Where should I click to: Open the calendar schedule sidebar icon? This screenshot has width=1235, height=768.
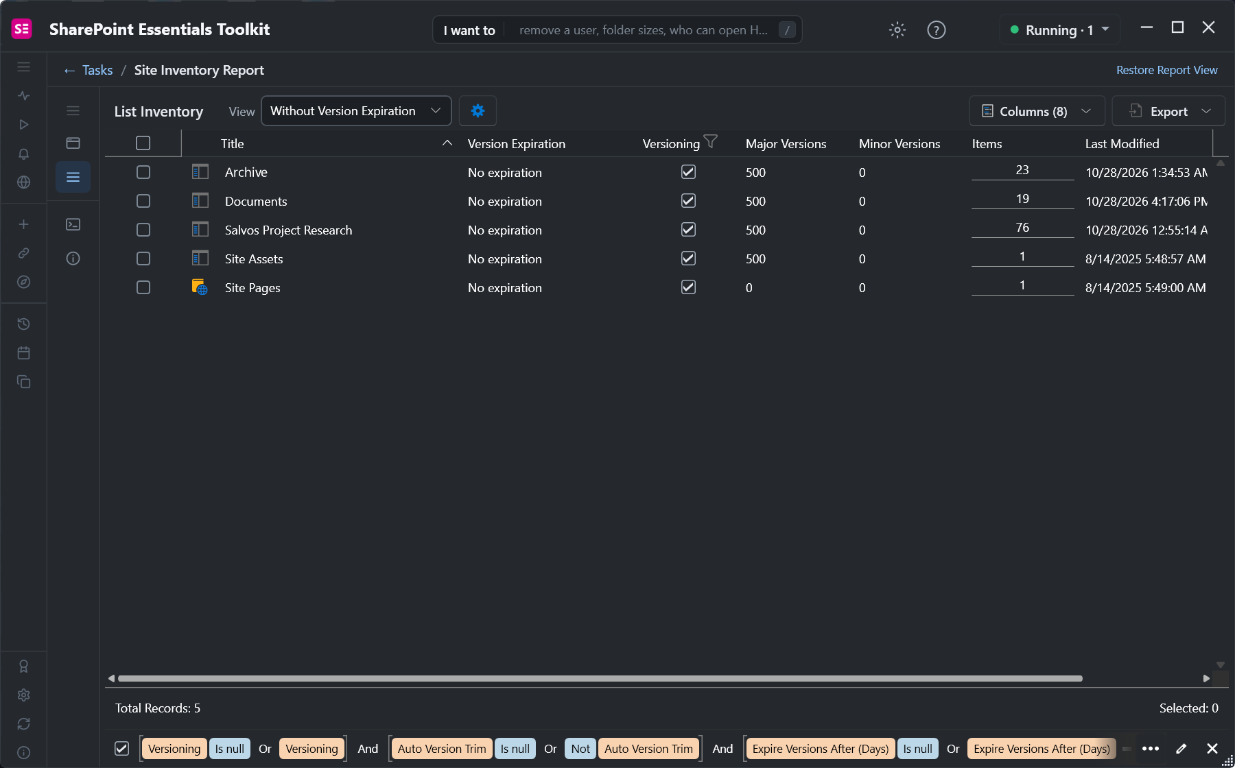[23, 353]
